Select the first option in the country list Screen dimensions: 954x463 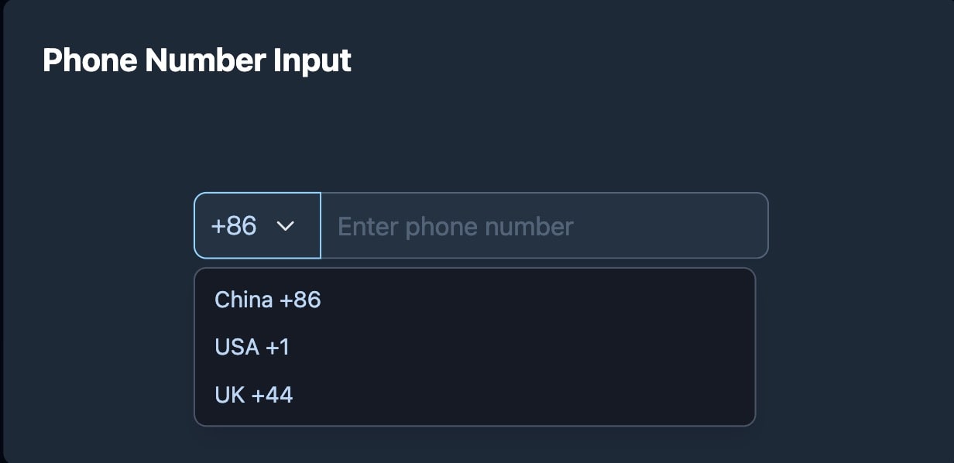click(267, 300)
